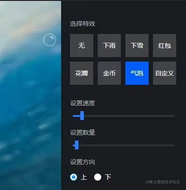Open the 自定义 custom effect option

pos(165,73)
